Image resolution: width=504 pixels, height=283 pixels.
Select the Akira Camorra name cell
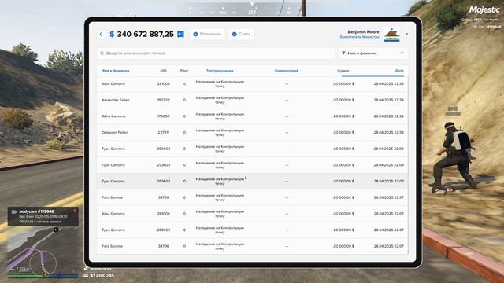(113, 116)
